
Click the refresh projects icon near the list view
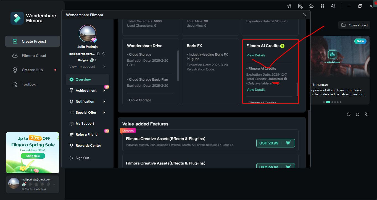click(358, 114)
